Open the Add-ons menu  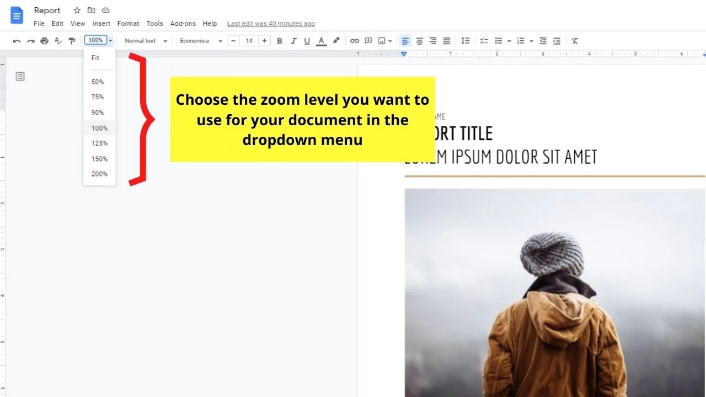183,23
